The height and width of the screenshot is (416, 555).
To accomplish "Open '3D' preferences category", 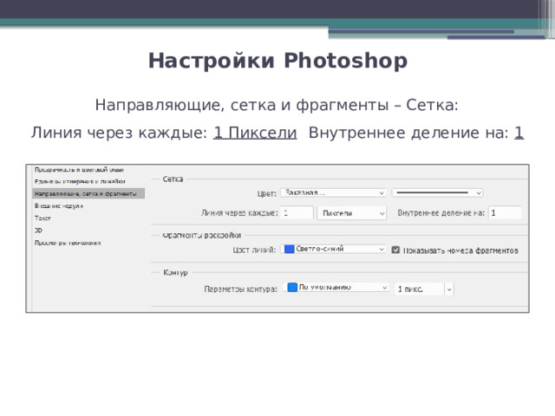I will pyautogui.click(x=38, y=231).
